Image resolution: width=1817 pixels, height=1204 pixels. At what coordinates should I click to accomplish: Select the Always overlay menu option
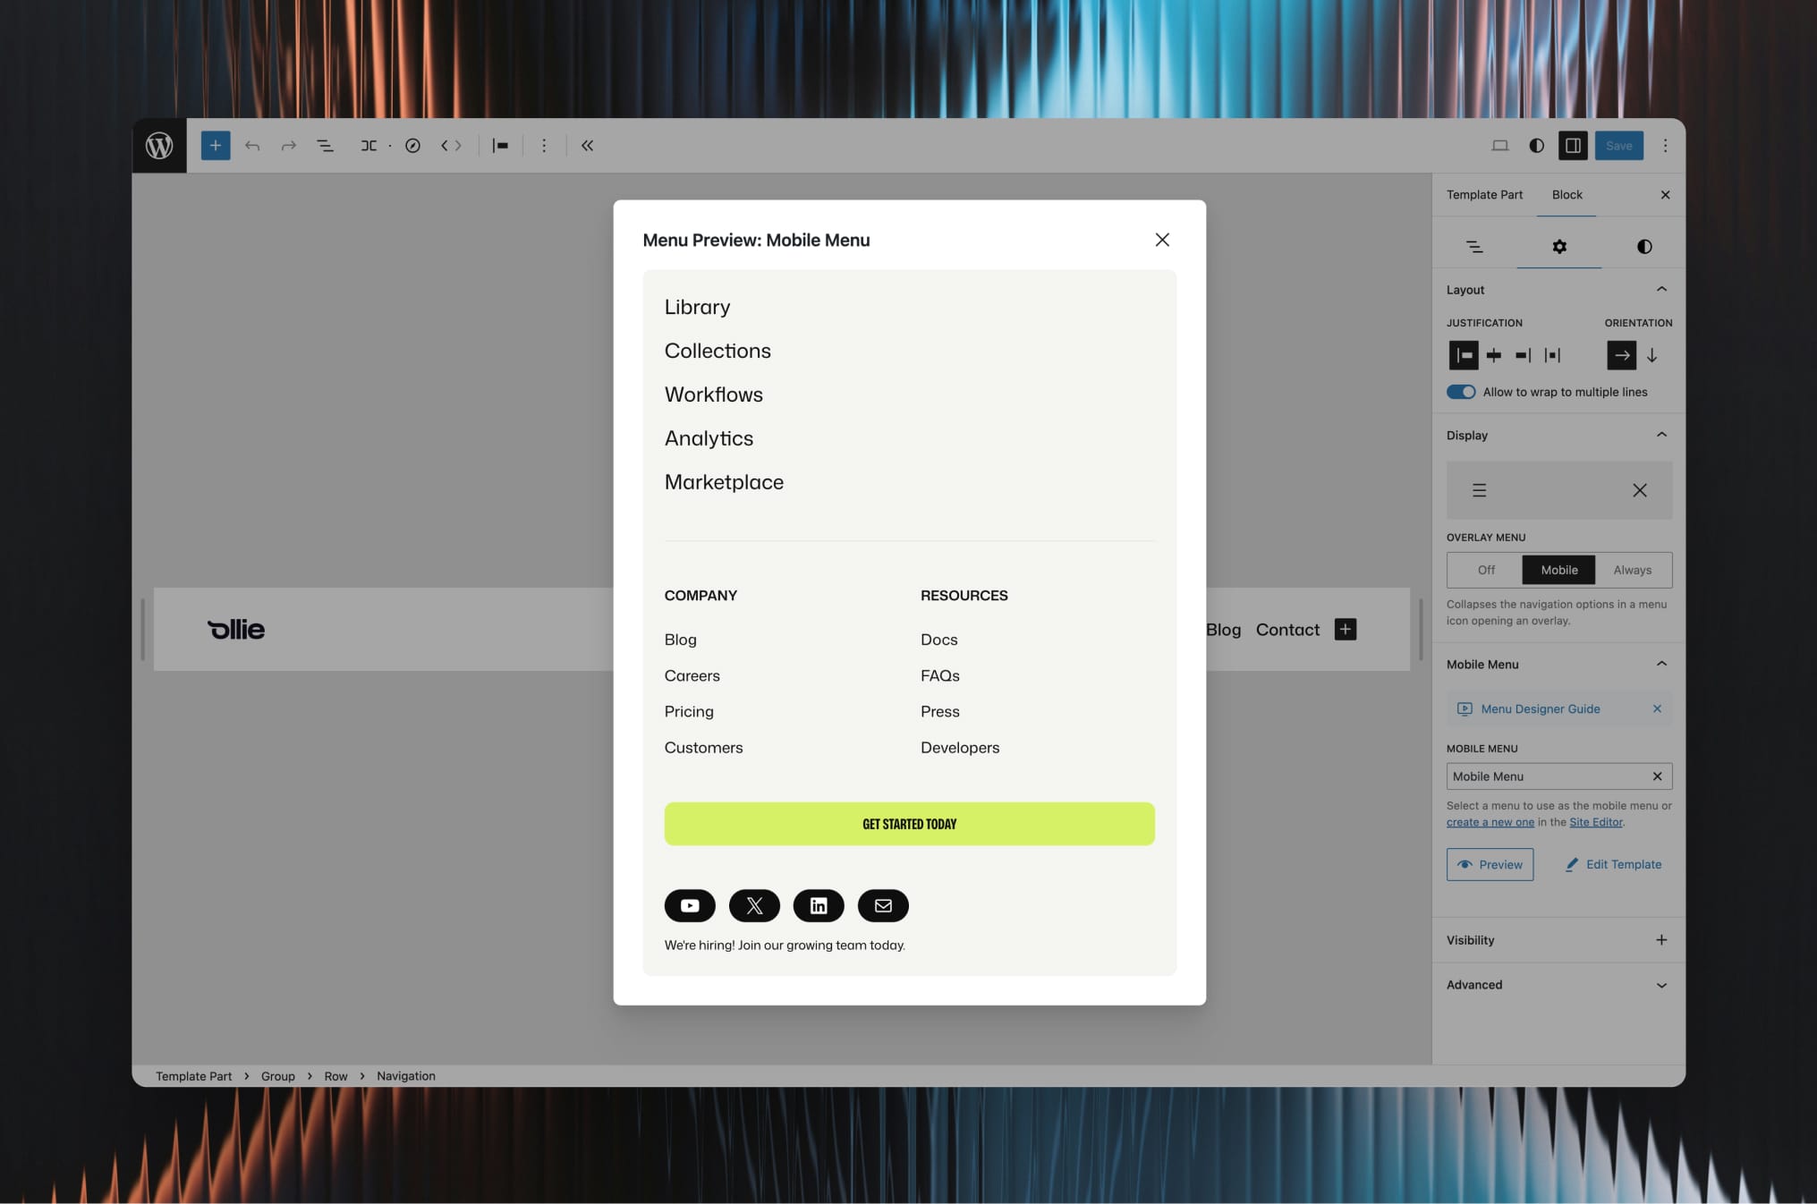point(1632,570)
